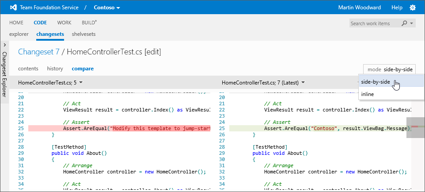The width and height of the screenshot is (425, 192).
Task: Open the Help link
Action: (397, 8)
